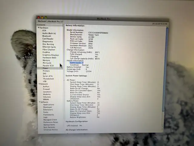Select SAS in the sidebar
This screenshot has width=194, height=146.
click(x=45, y=74)
